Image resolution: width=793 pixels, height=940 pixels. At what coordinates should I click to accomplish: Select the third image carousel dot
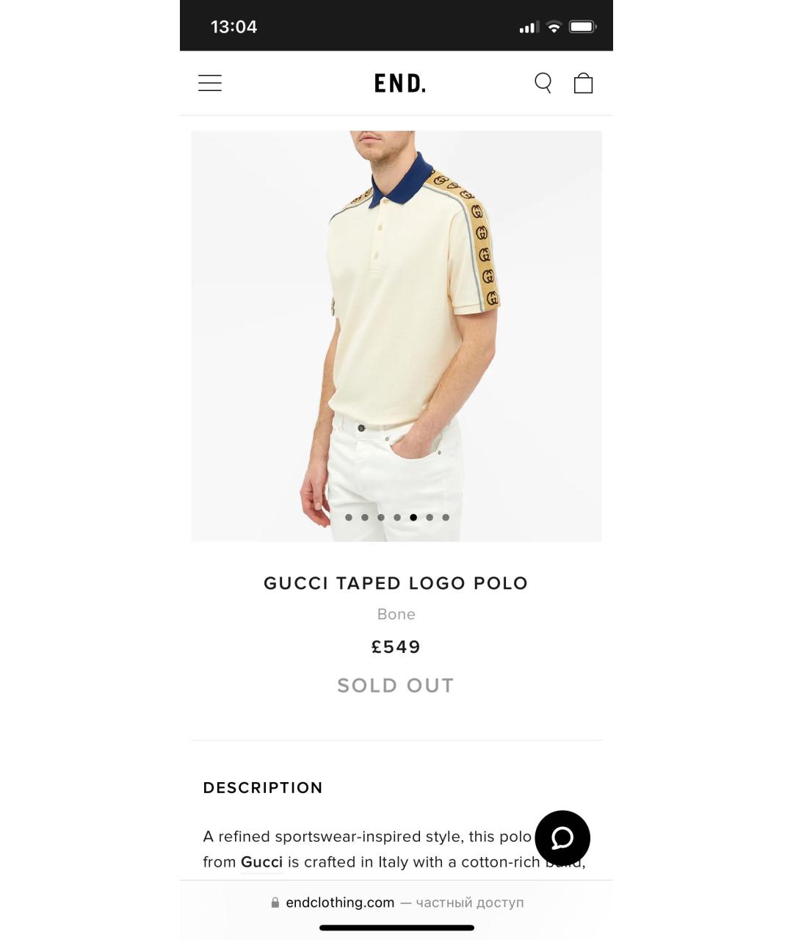coord(381,518)
